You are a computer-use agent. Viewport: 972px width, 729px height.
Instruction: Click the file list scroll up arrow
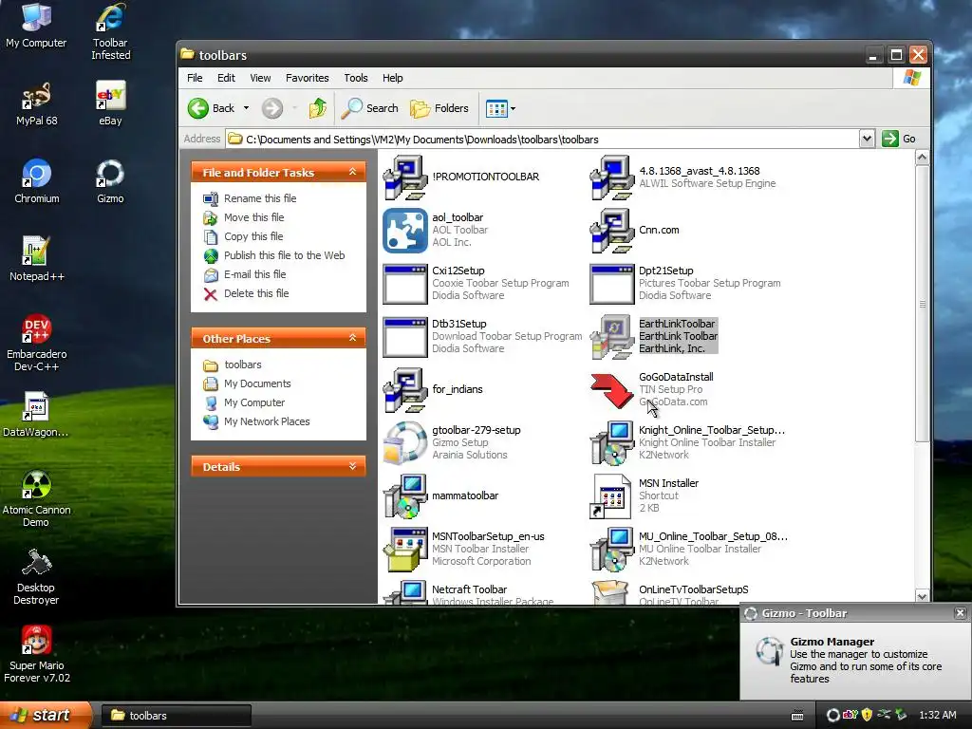point(922,158)
